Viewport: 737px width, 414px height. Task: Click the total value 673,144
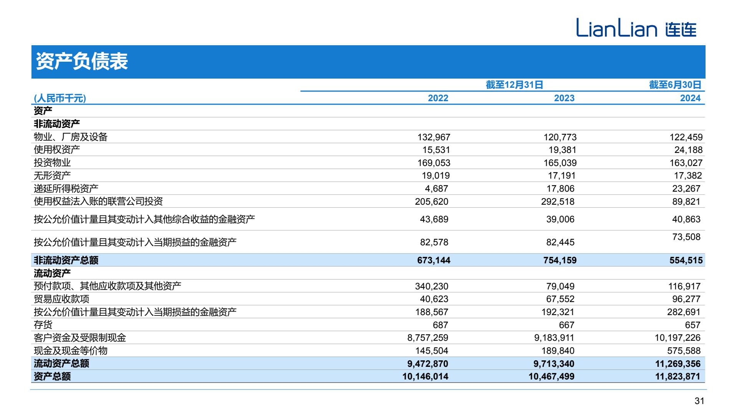(x=434, y=260)
